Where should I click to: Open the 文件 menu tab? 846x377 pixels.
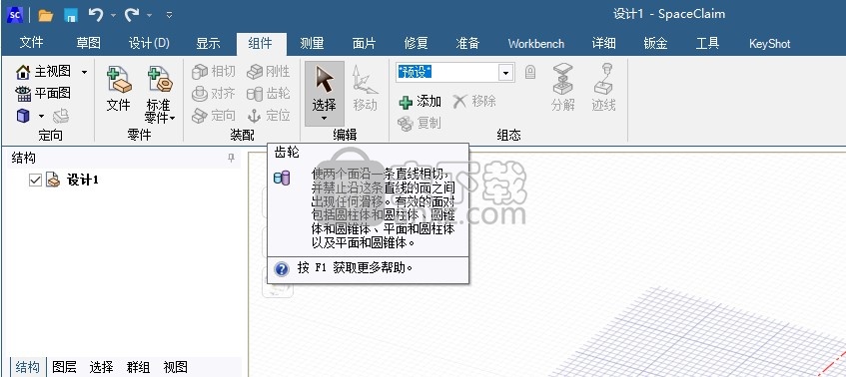click(x=31, y=43)
